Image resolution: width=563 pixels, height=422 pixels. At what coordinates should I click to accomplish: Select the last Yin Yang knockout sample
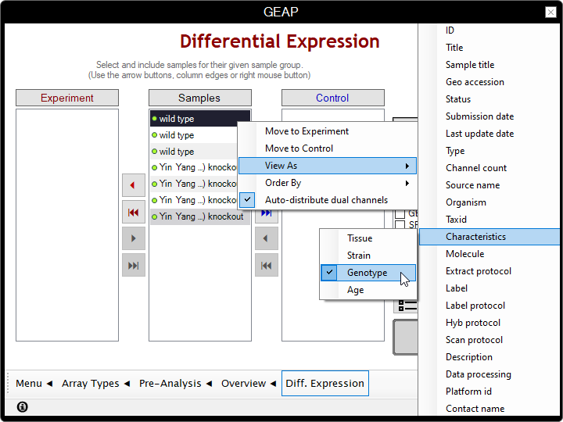pyautogui.click(x=199, y=216)
